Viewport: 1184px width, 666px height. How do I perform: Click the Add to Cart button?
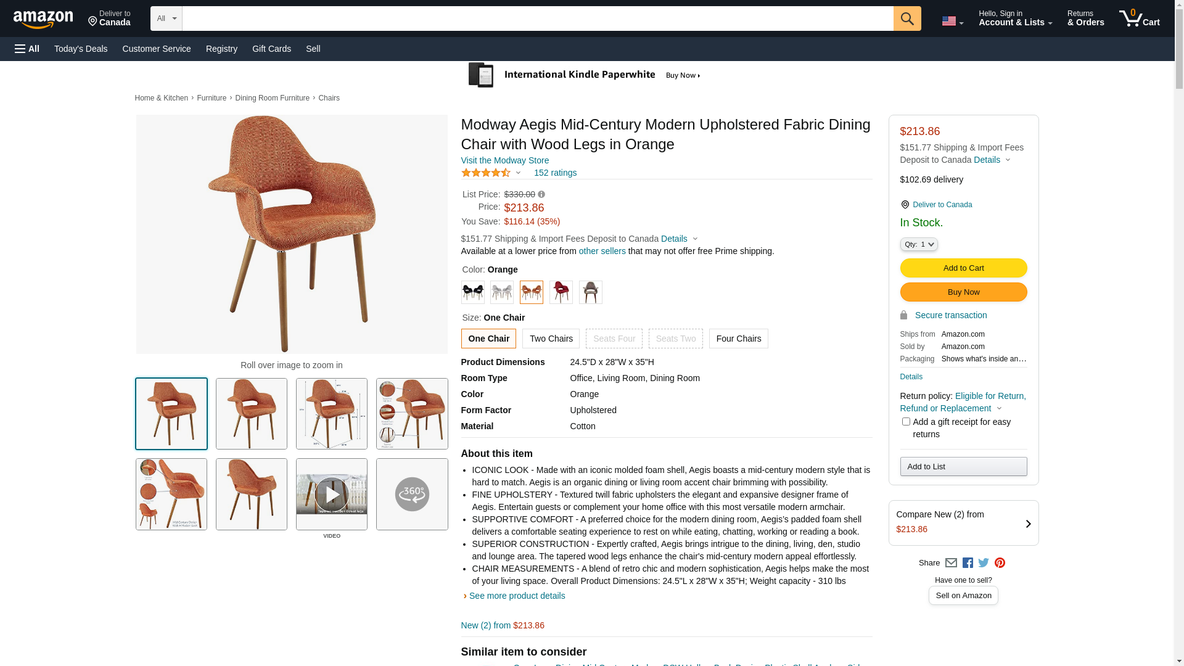pyautogui.click(x=963, y=268)
